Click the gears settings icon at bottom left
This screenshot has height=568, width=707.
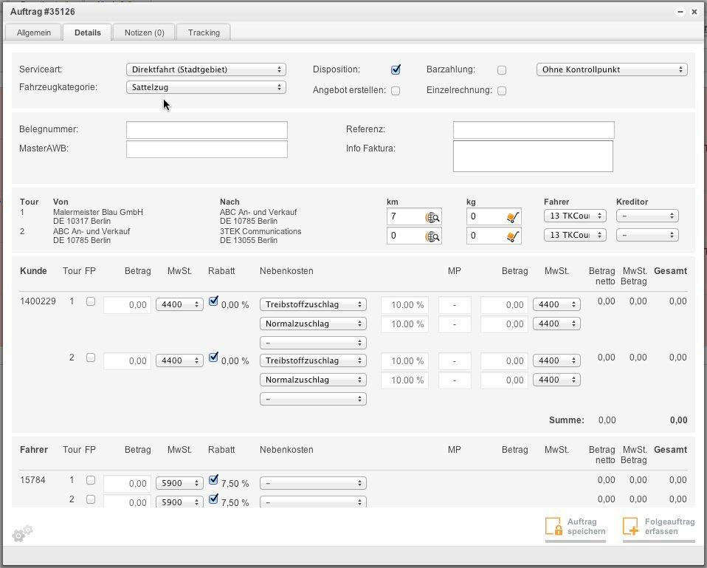coord(22,533)
